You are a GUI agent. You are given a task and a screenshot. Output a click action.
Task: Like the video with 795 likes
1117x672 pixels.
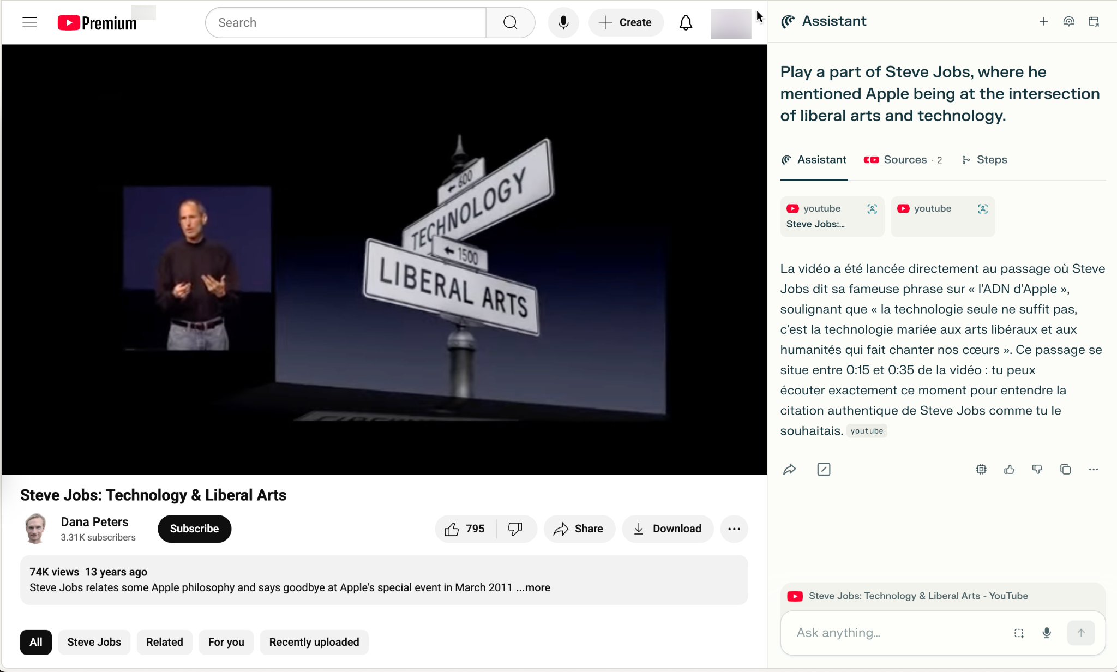[465, 529]
